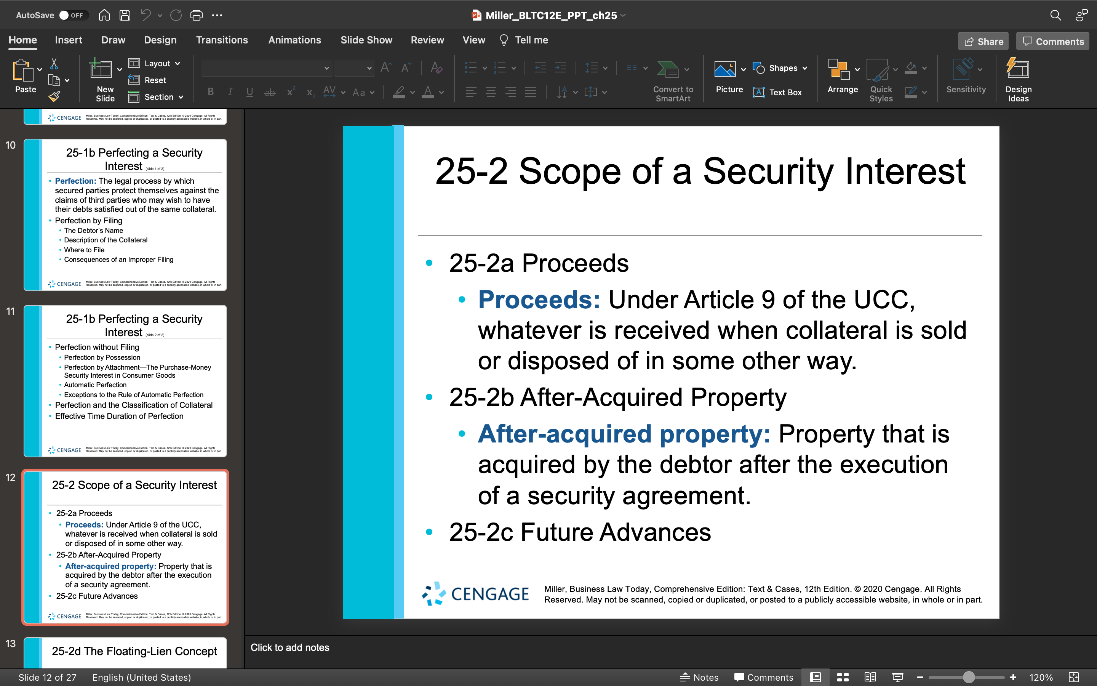The width and height of the screenshot is (1097, 686).
Task: Click the Save icon in title bar
Action: (125, 15)
